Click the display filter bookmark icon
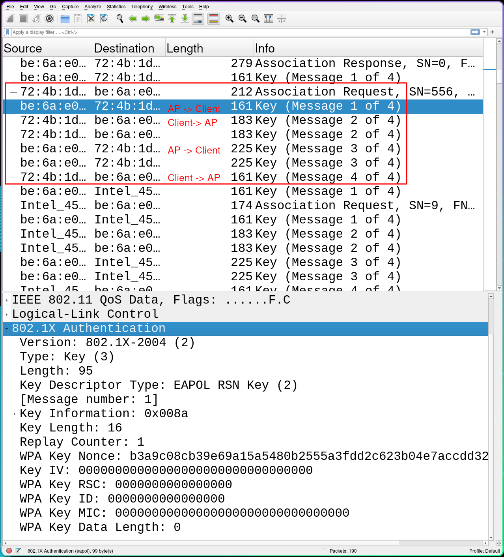Image resolution: width=504 pixels, height=557 pixels. (7, 32)
